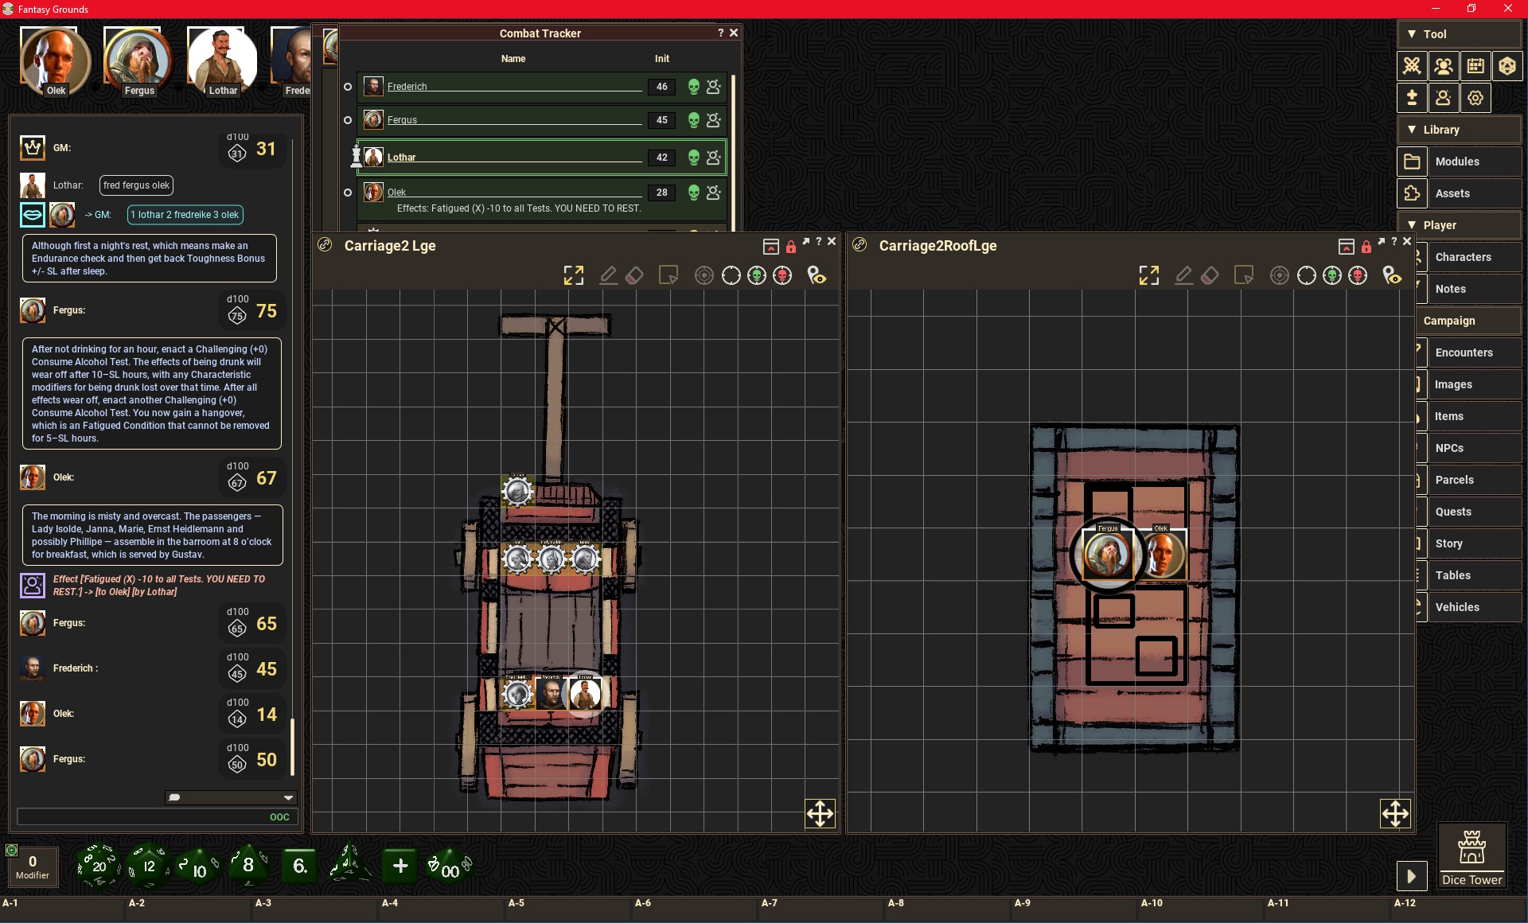Viewport: 1528px width, 923px height.
Task: Select the pencil draw tool in Carriage2 Lge
Action: (608, 275)
